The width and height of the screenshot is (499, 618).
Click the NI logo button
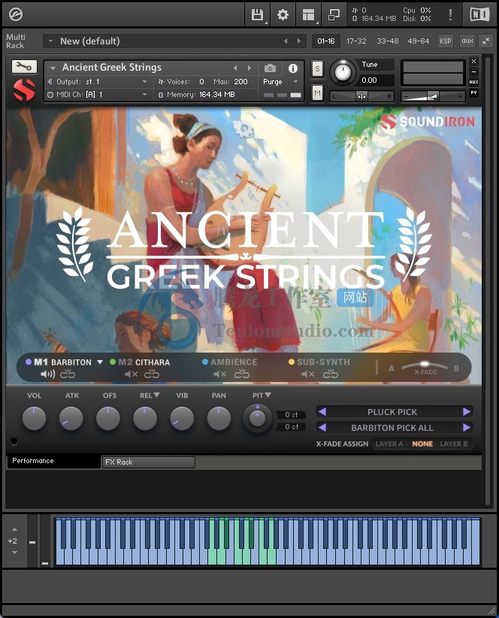click(x=479, y=14)
